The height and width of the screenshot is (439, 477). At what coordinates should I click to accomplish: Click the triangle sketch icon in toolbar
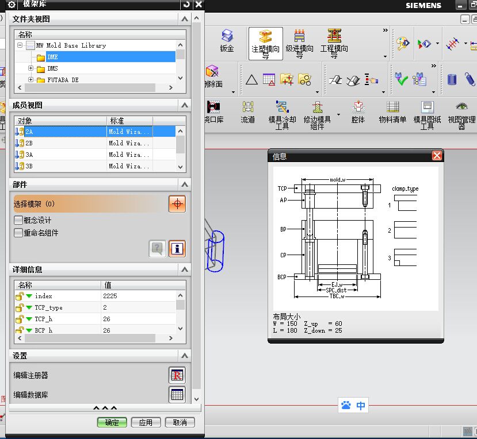click(251, 80)
